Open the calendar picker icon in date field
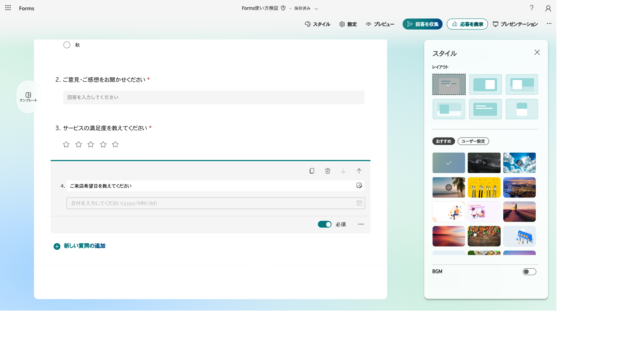This screenshot has width=618, height=345. pyautogui.click(x=359, y=203)
